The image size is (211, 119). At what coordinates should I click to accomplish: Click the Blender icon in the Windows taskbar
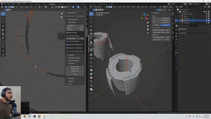point(44,116)
